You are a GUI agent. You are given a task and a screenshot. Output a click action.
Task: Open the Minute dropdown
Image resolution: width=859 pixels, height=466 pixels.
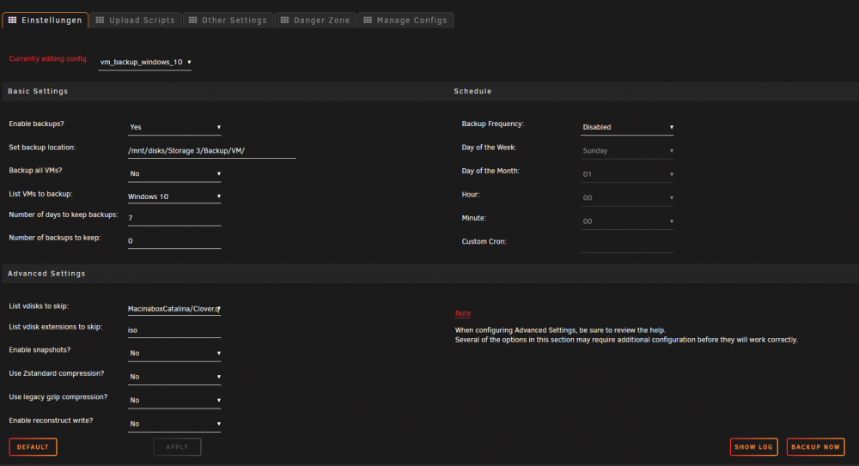(x=627, y=221)
